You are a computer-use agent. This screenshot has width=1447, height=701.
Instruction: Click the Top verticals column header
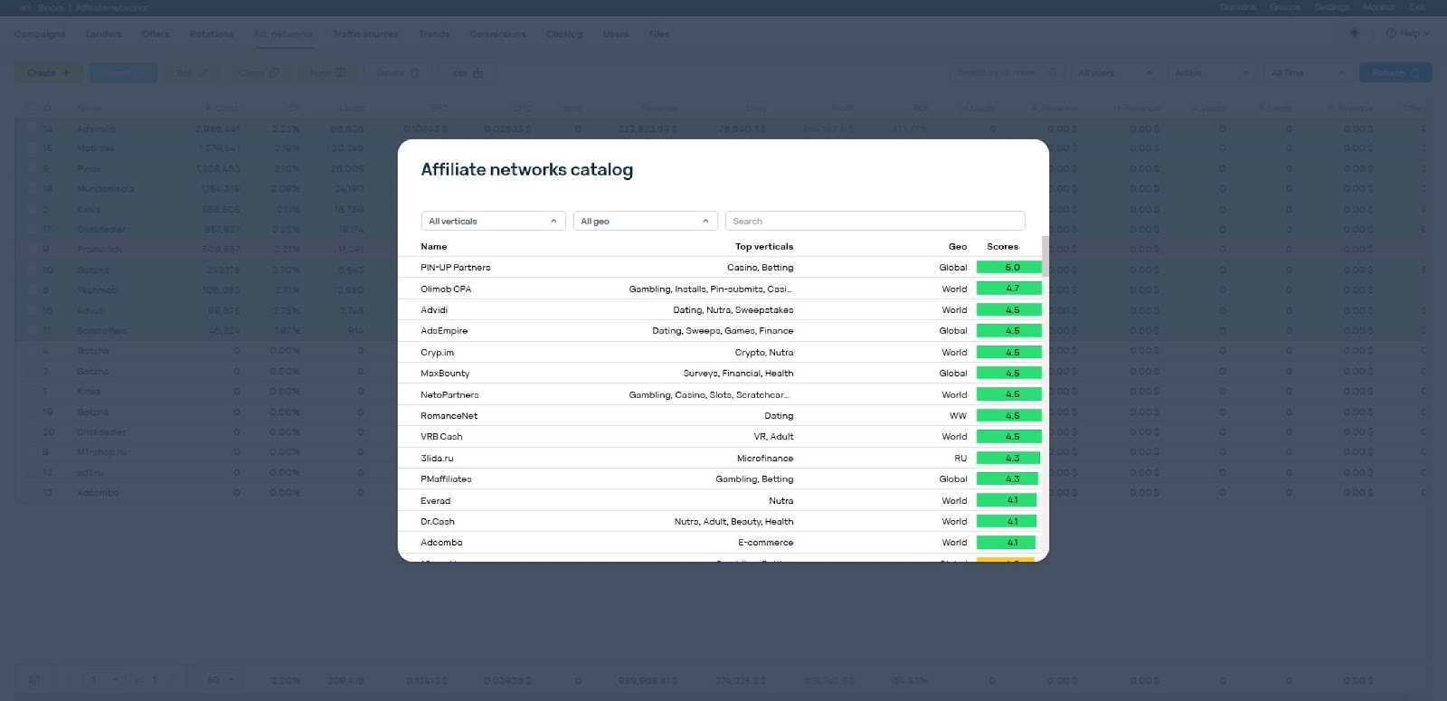pos(764,246)
